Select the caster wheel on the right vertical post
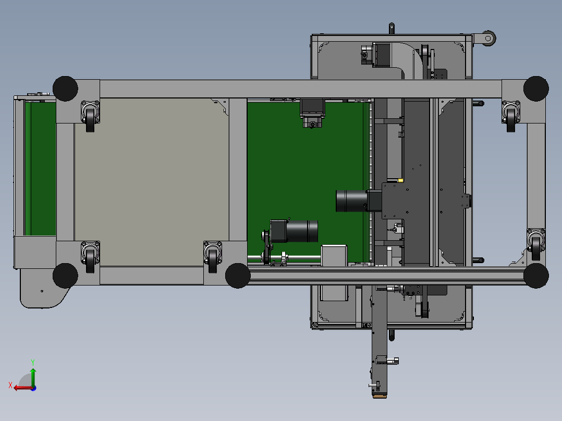562x421 pixels. click(x=536, y=245)
